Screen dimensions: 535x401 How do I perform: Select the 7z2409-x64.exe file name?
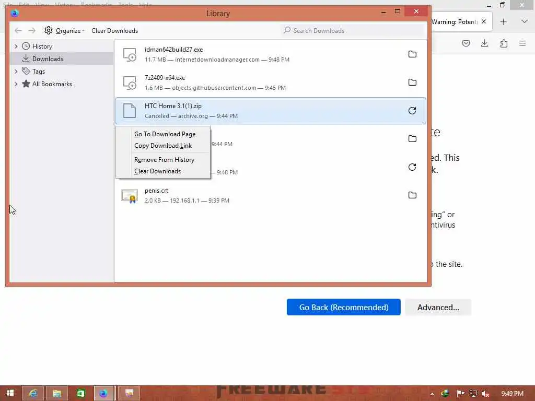pos(165,78)
